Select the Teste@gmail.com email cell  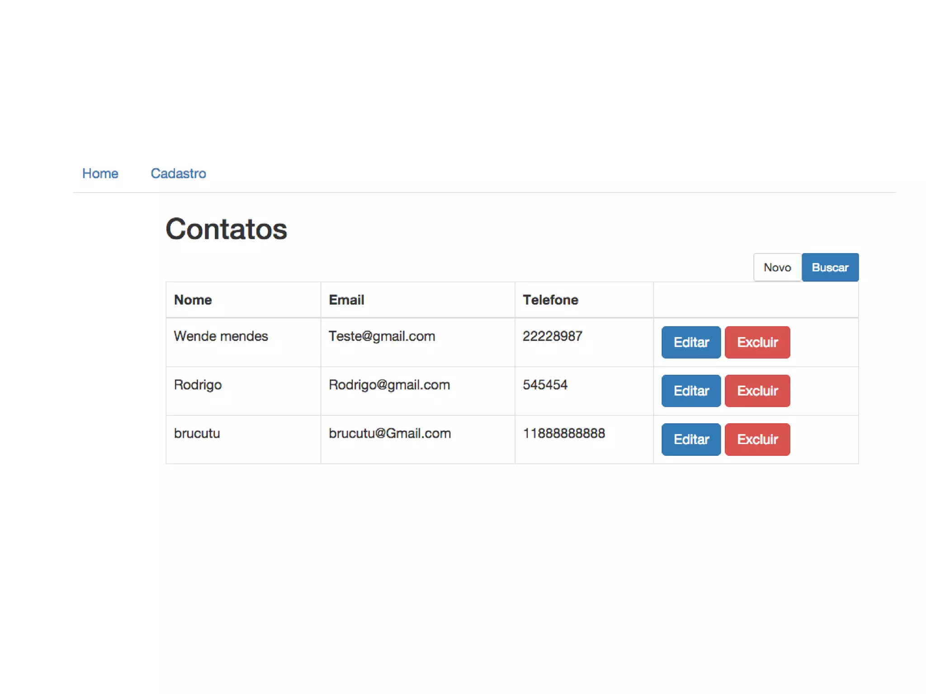pos(382,336)
